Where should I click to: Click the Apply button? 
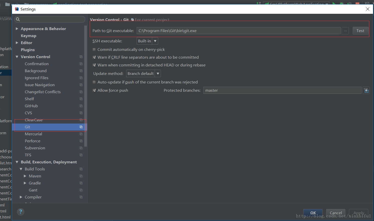[x=359, y=213]
